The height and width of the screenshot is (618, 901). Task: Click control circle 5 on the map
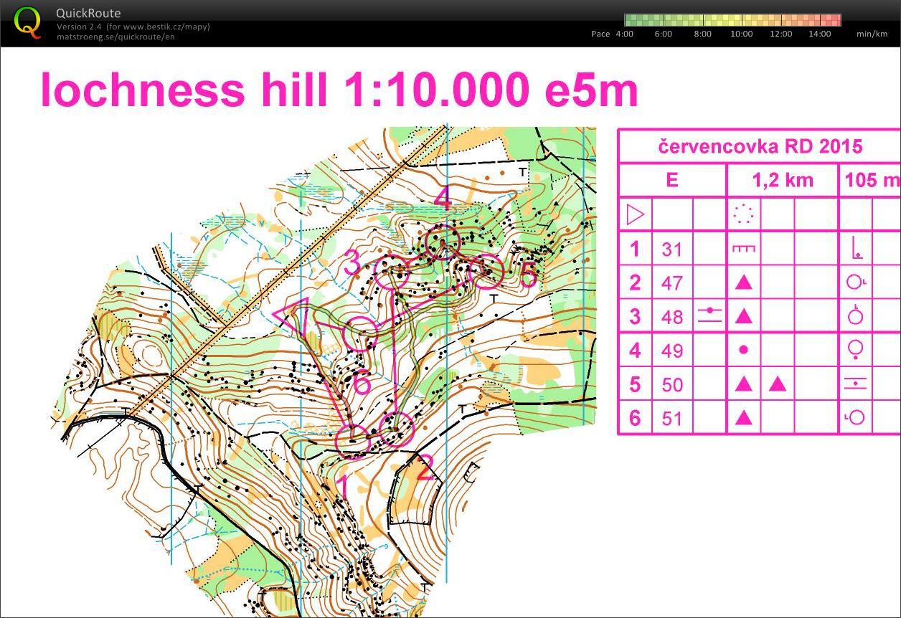click(487, 271)
